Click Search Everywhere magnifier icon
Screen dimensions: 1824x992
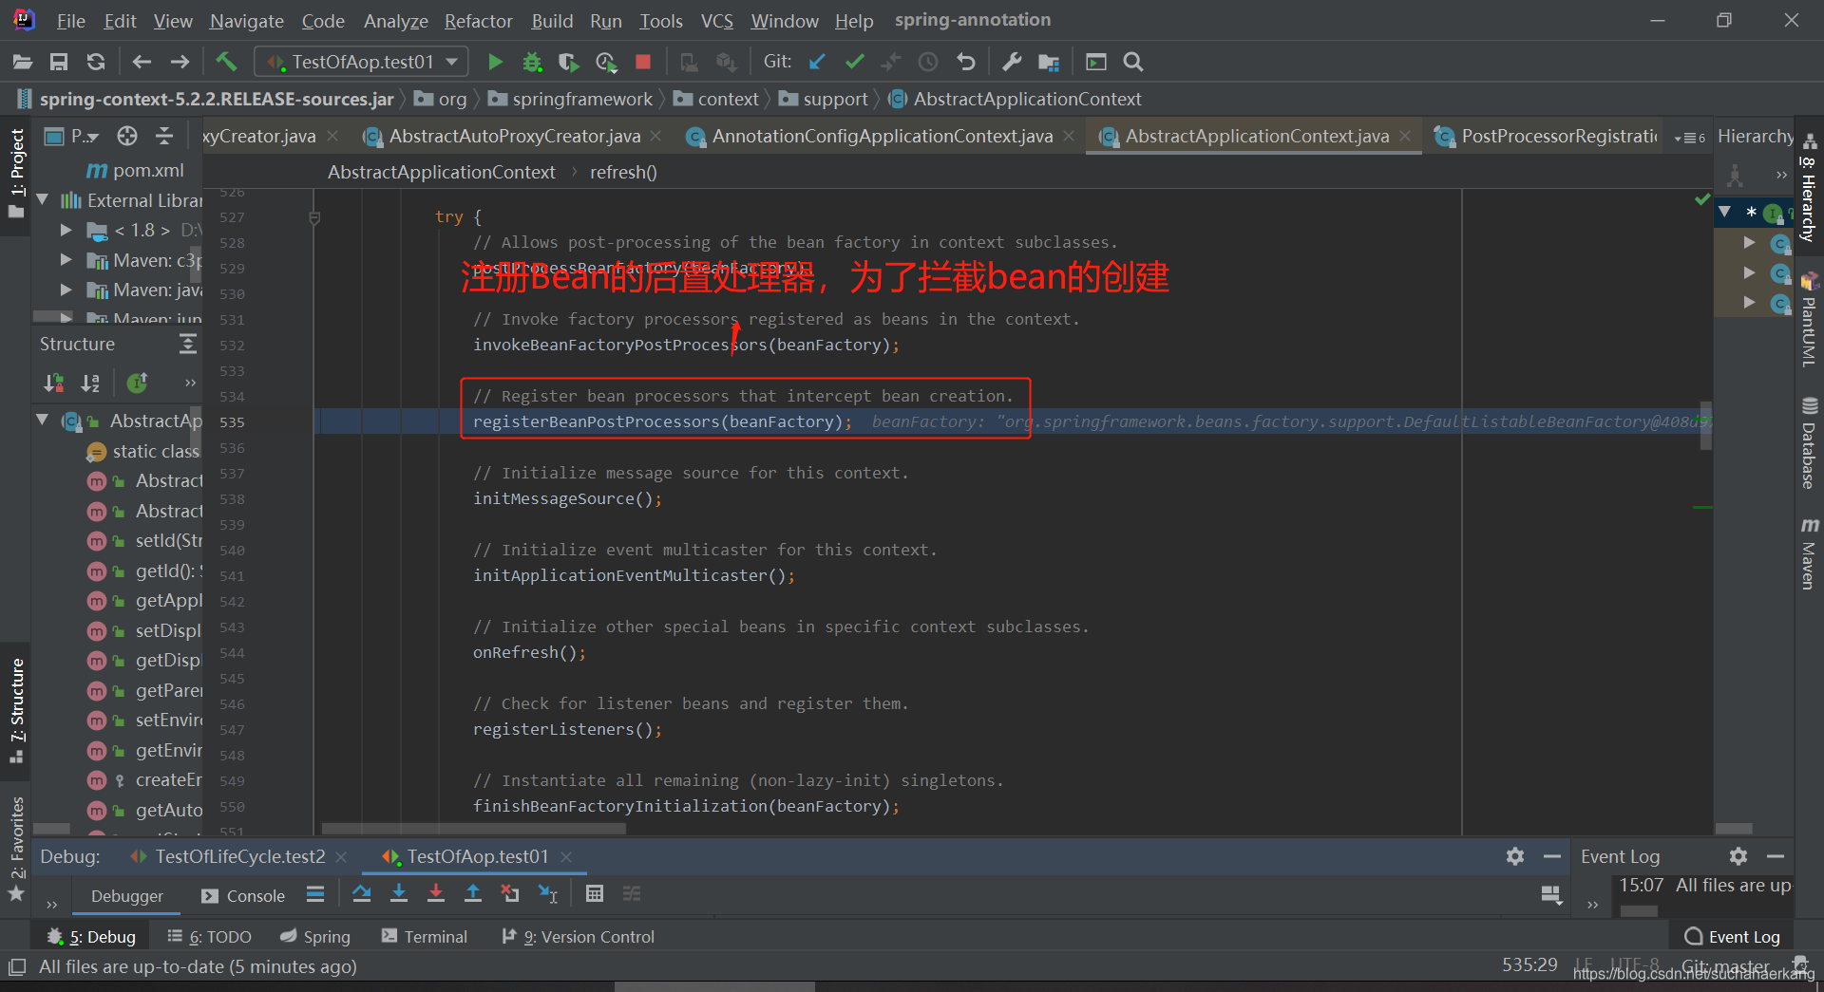pyautogui.click(x=1133, y=62)
